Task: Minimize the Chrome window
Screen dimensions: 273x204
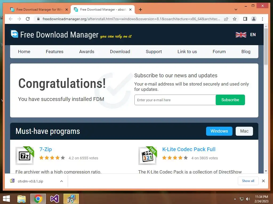Action: click(x=246, y=6)
